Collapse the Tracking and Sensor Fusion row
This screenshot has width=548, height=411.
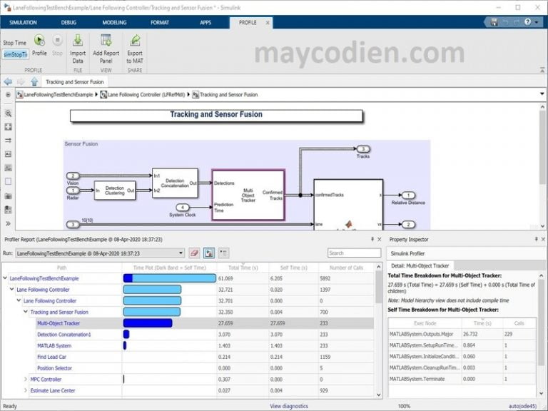[25, 312]
